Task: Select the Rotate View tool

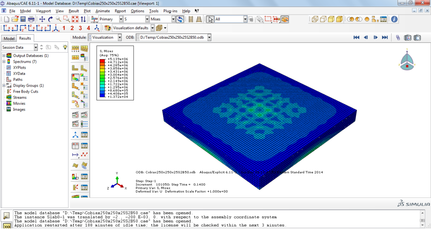Action: 50,19
